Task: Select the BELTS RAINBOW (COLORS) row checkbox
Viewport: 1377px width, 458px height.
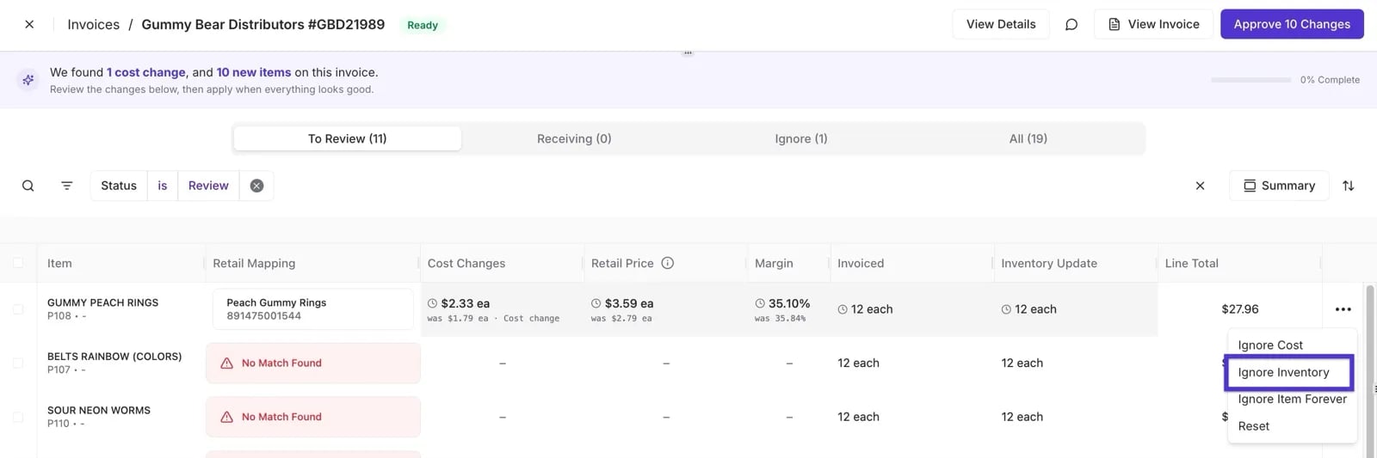Action: (18, 363)
